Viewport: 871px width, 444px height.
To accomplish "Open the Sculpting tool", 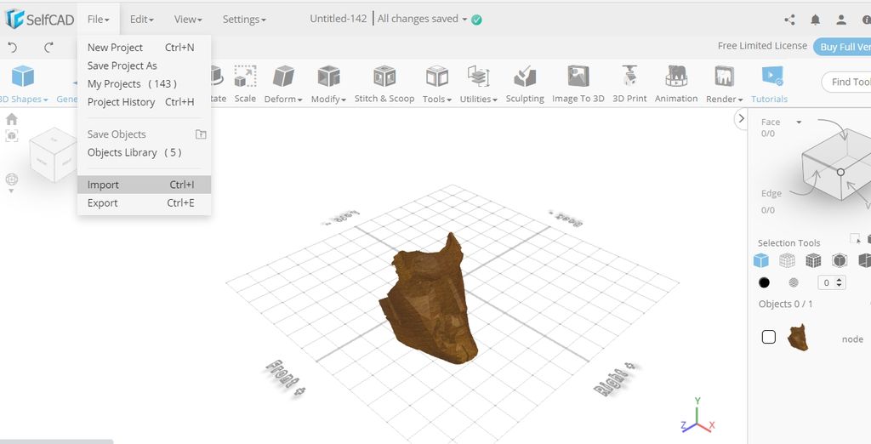I will (525, 84).
